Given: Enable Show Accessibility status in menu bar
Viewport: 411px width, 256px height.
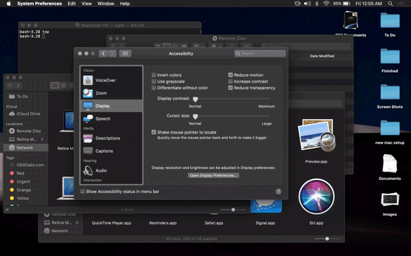Looking at the screenshot, I should click(x=82, y=192).
